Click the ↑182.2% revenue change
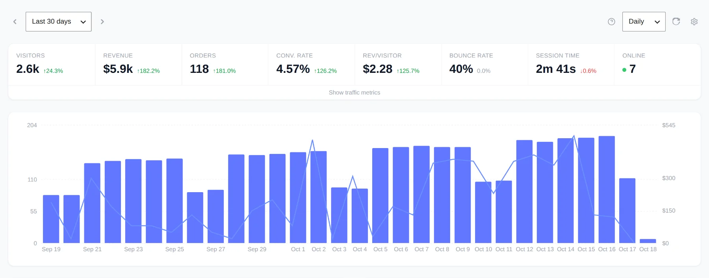Viewport: 709px width, 278px height. 148,71
